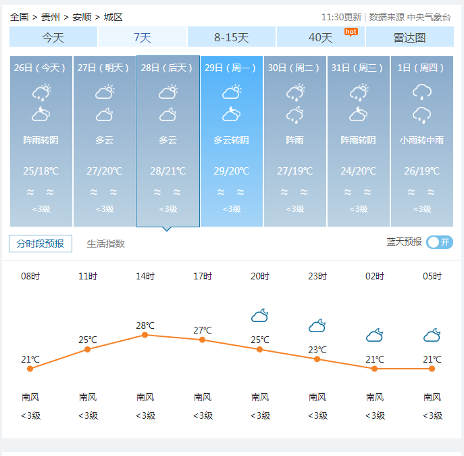Click hot badge next to 40天 tab
The width and height of the screenshot is (464, 456).
click(351, 32)
